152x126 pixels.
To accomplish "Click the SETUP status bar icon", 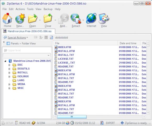I will [3, 123].
